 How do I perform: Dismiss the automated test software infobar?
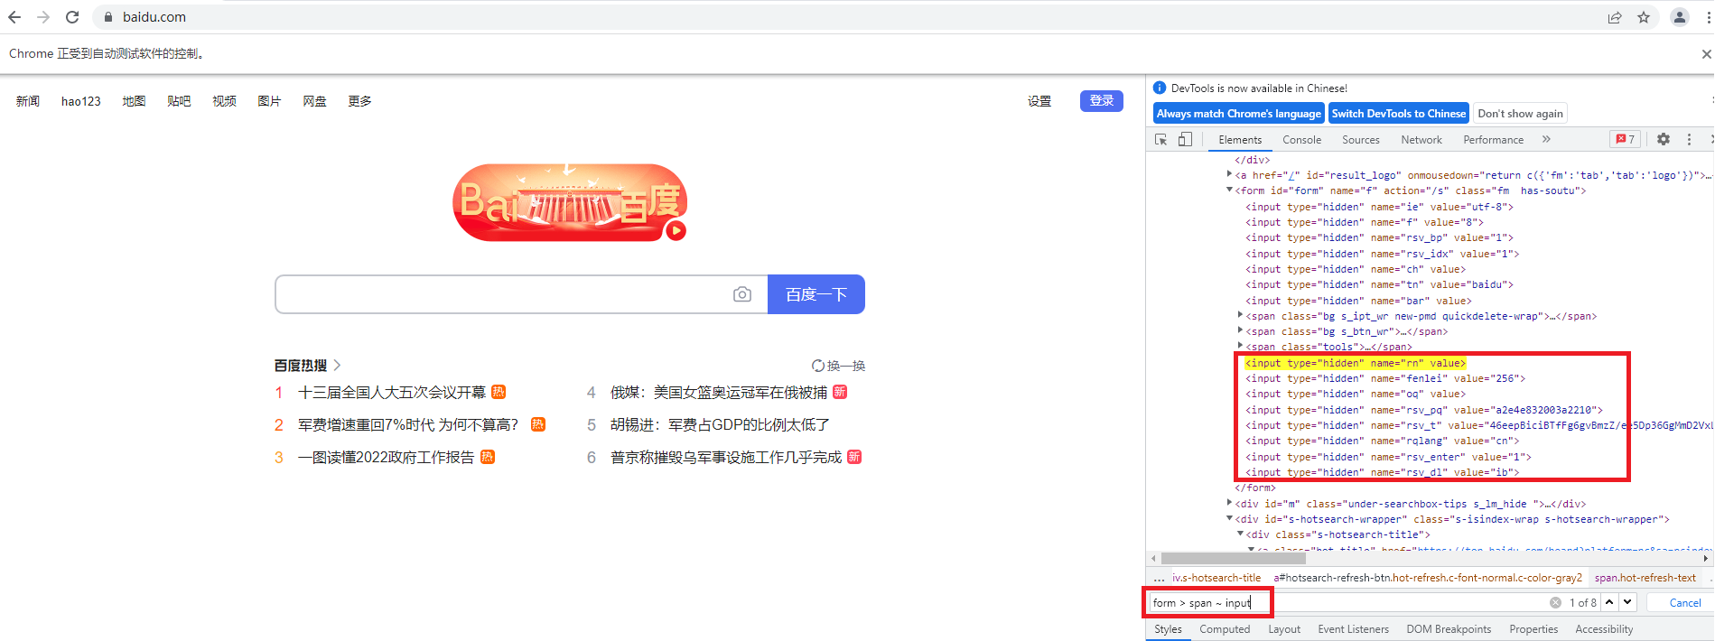(1706, 54)
